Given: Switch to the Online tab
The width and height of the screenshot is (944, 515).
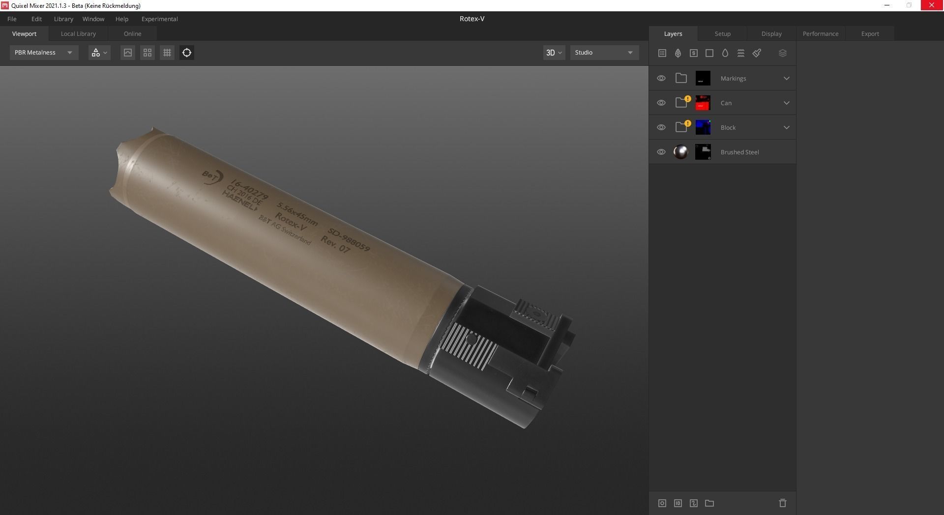Looking at the screenshot, I should click(133, 33).
